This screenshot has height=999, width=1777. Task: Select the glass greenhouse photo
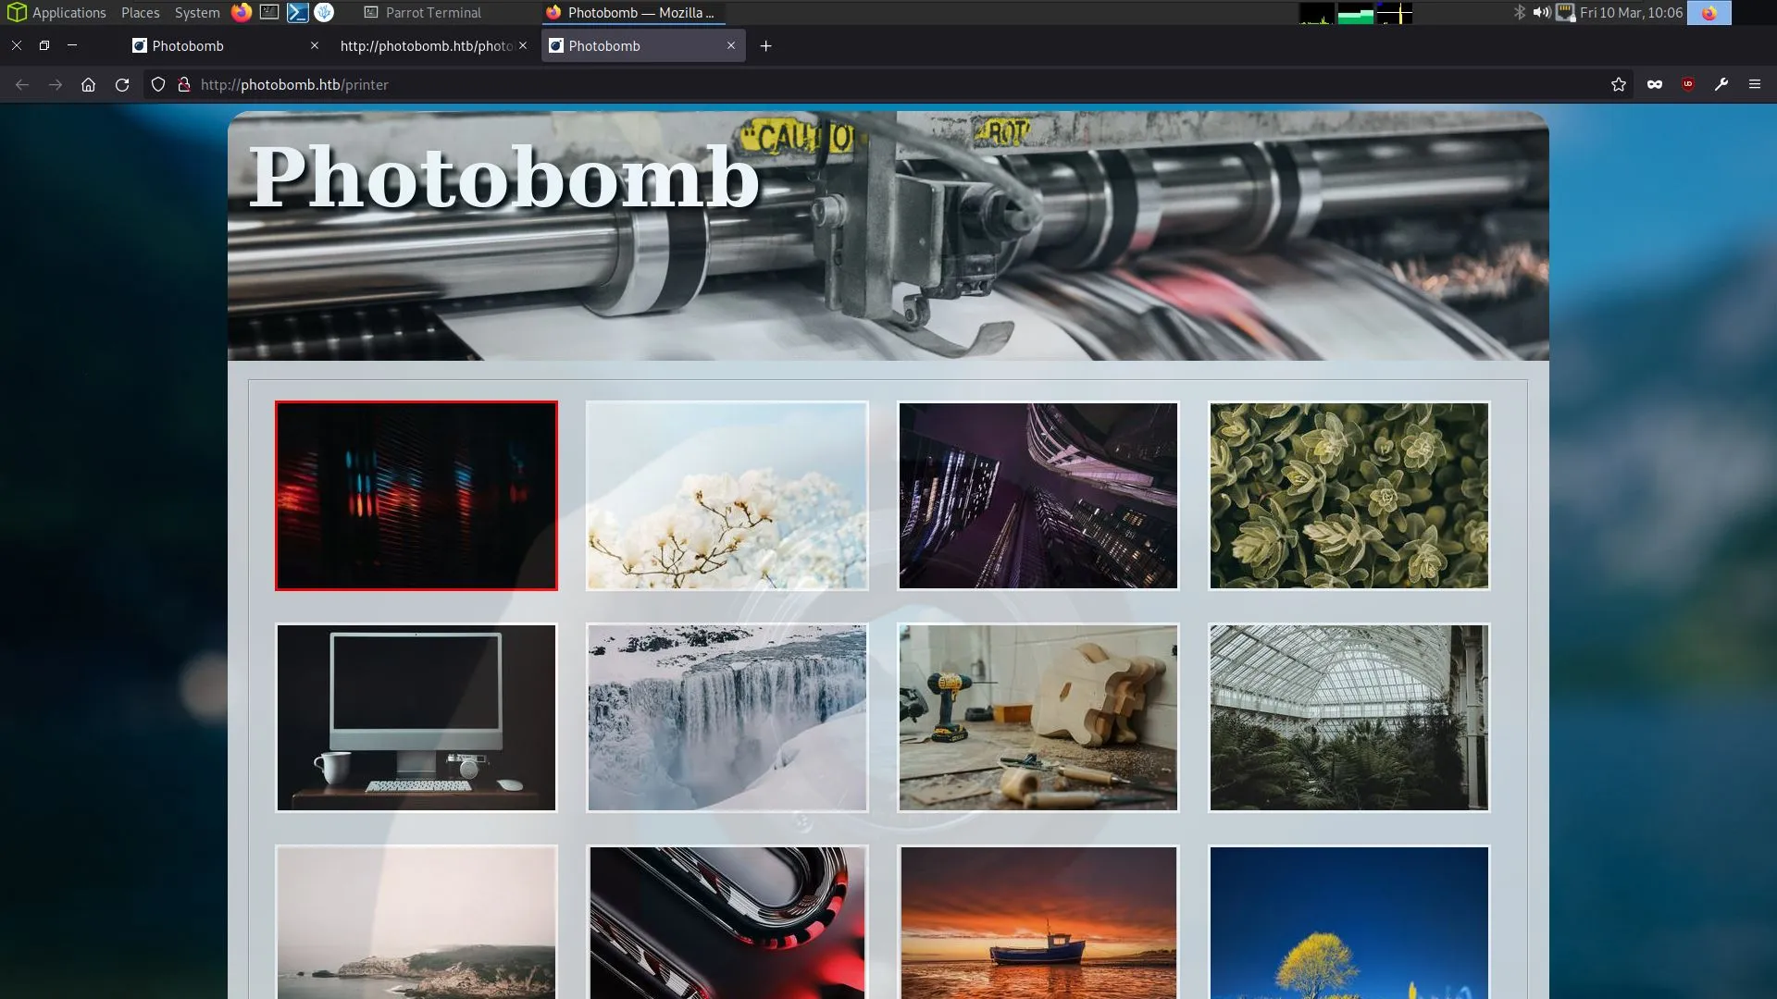1349,718
